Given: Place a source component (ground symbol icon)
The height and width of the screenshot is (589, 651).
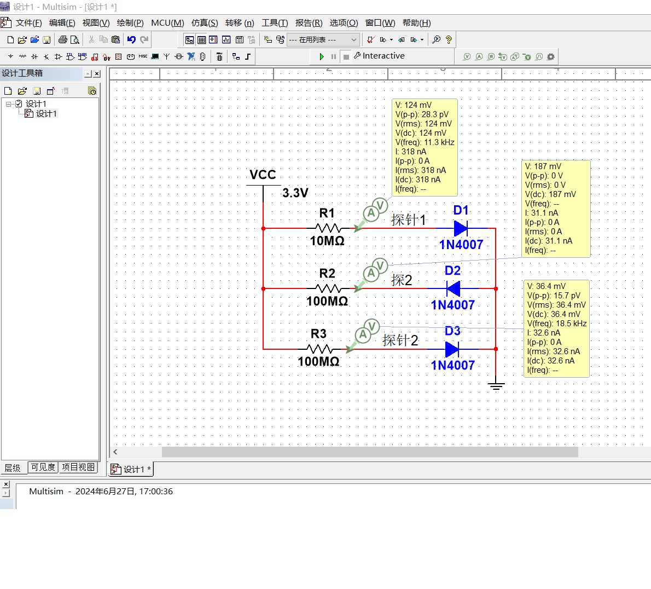Looking at the screenshot, I should click(x=11, y=56).
